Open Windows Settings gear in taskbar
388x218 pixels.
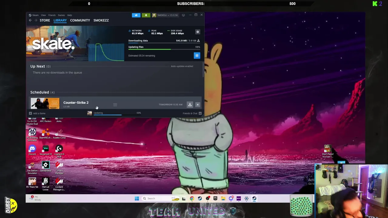(246, 199)
